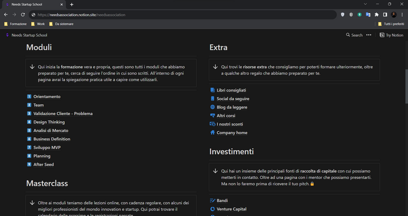Click the browser address bar
This screenshot has height=216, width=408.
click(x=182, y=15)
